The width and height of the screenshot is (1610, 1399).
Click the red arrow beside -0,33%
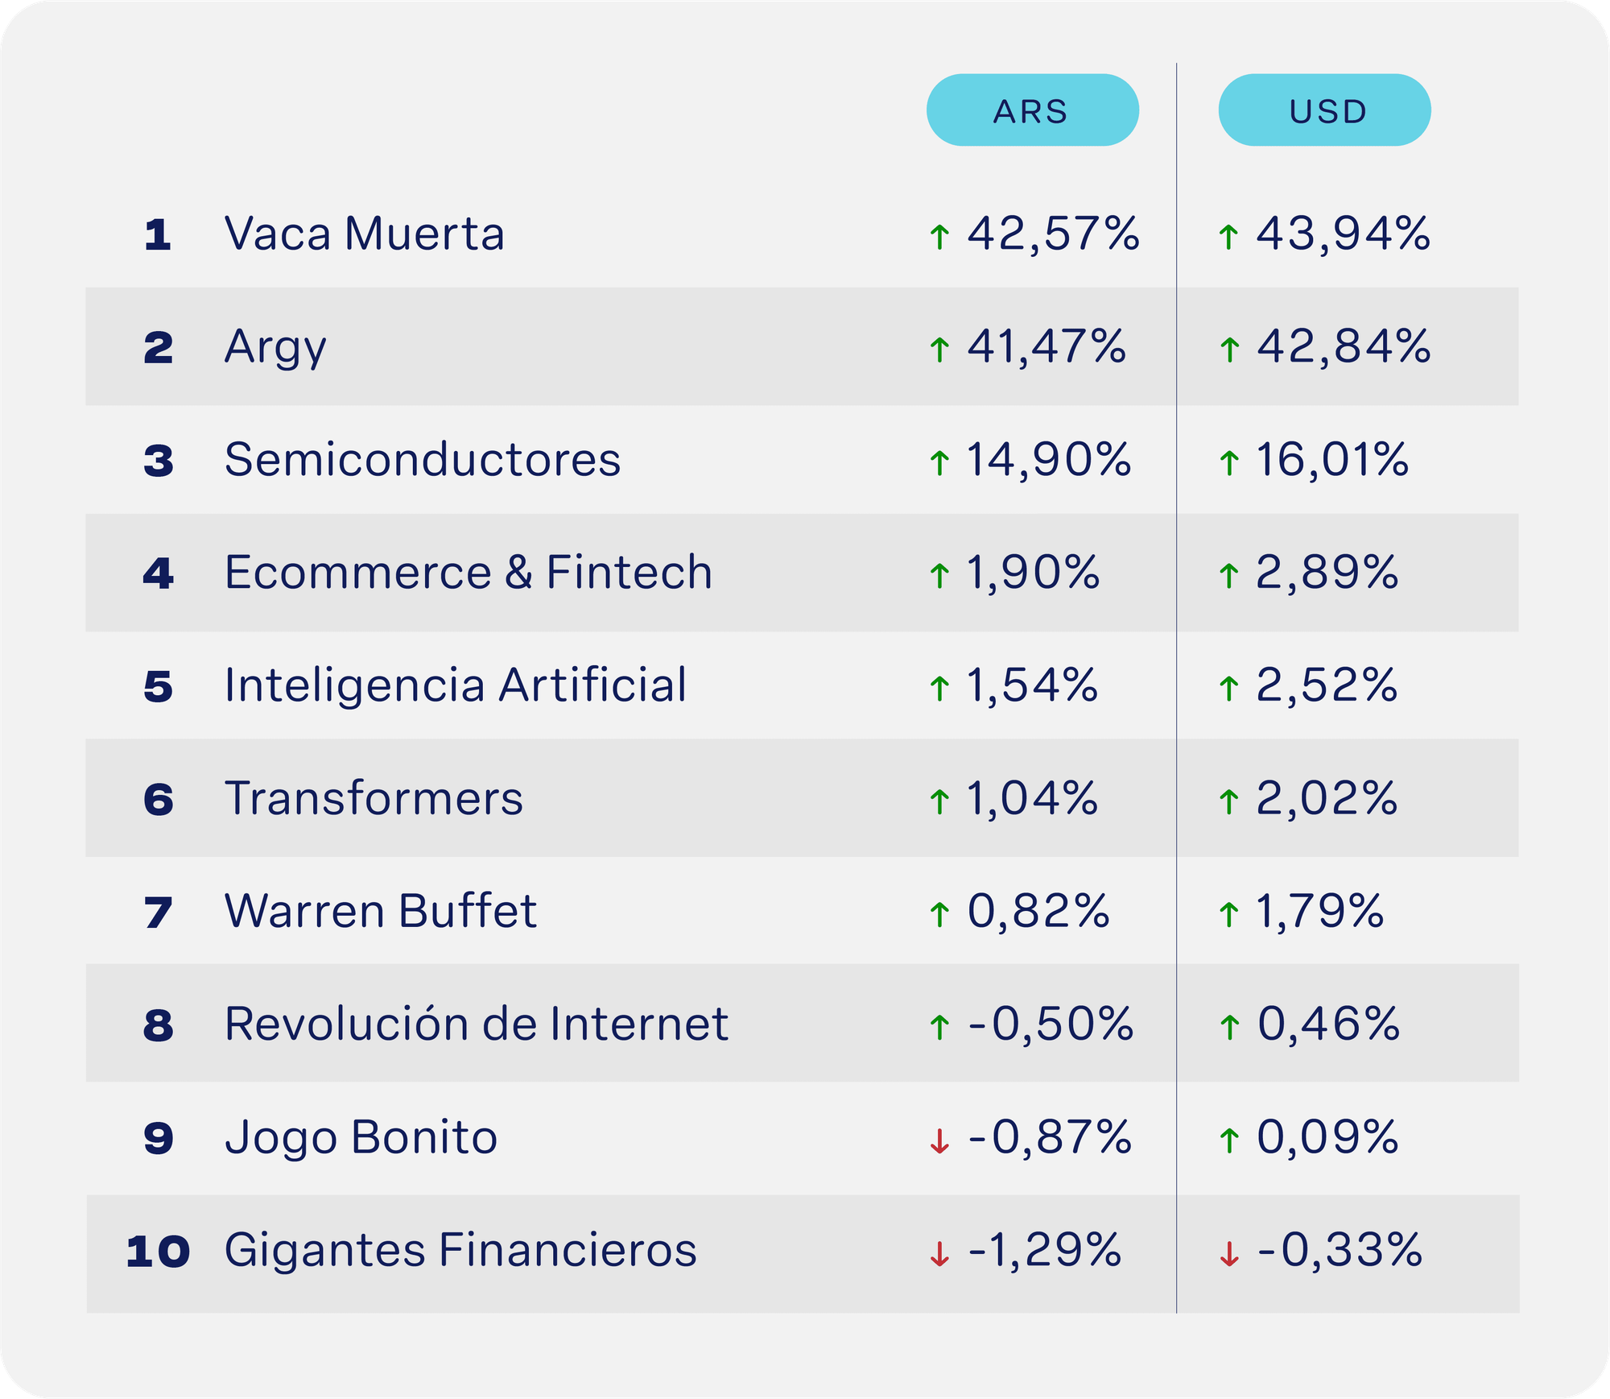(x=1228, y=1253)
